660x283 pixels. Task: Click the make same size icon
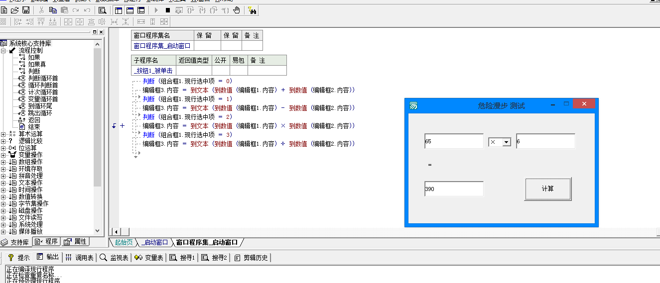point(164,22)
